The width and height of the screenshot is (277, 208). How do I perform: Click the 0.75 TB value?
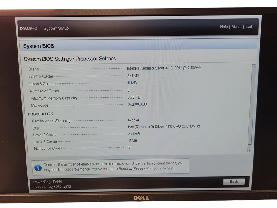(x=134, y=97)
